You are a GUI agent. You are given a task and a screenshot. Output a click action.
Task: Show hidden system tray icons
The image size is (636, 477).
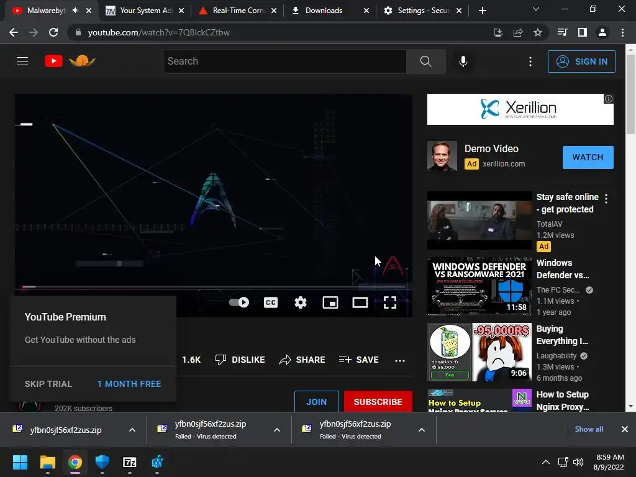546,462
